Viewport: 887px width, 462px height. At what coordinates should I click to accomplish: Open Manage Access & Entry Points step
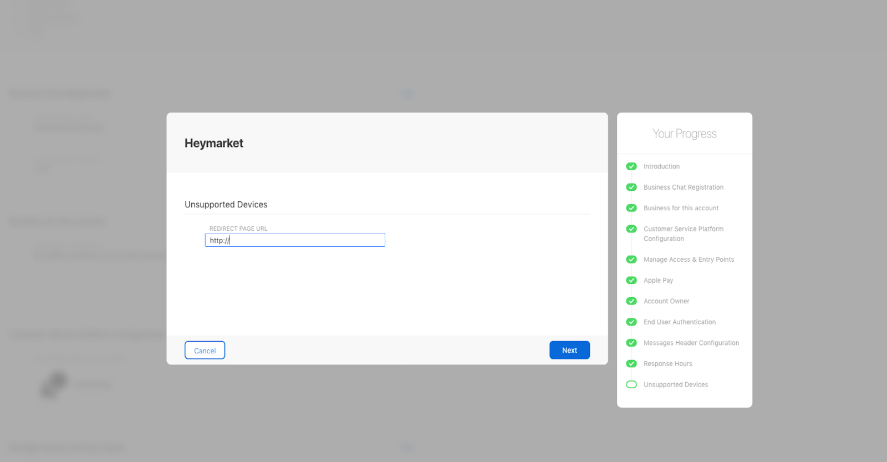689,260
